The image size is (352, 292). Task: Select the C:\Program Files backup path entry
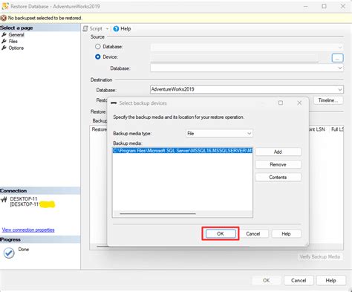click(x=183, y=151)
